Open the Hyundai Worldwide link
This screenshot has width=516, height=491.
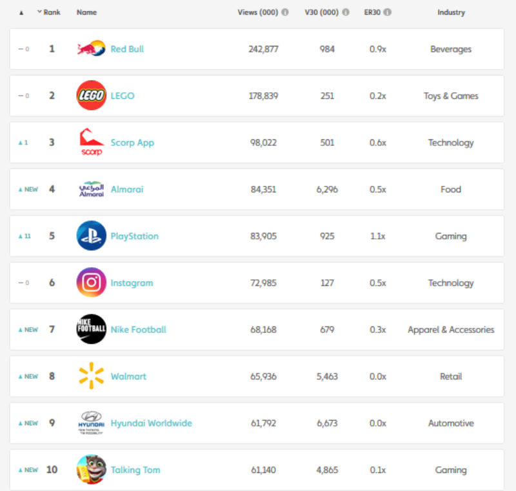(x=151, y=423)
